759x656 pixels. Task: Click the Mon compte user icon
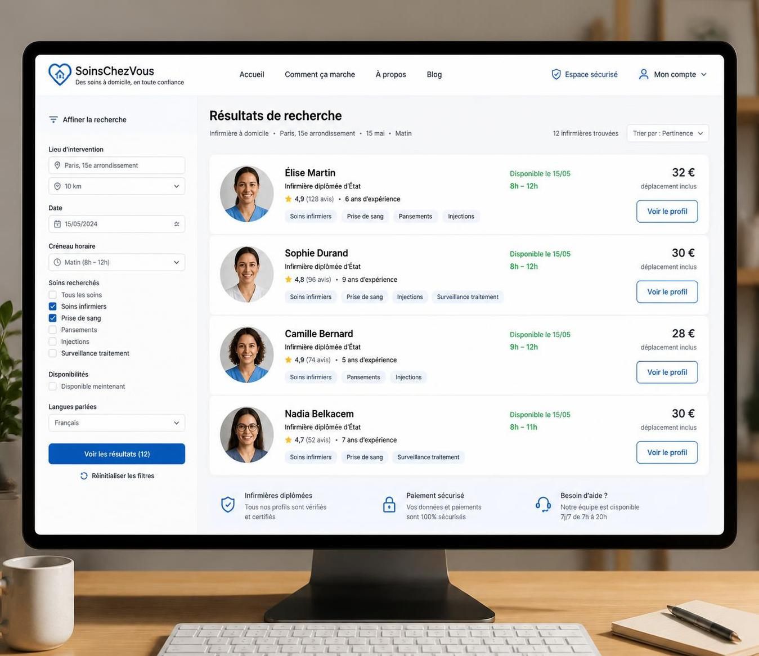click(x=644, y=74)
